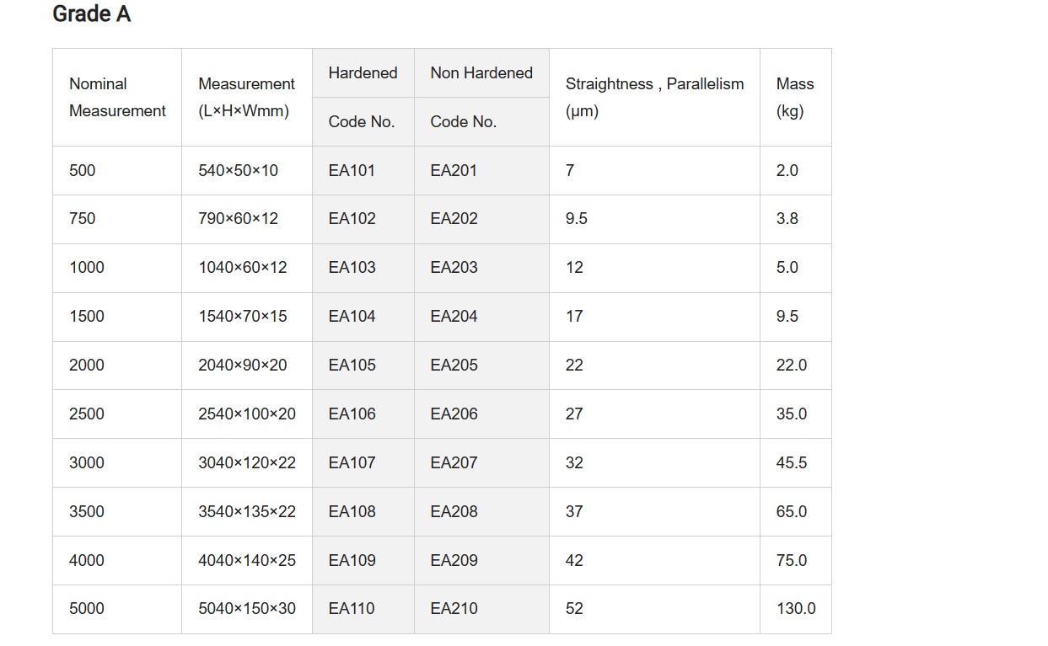Select hardened code EA103
The height and width of the screenshot is (646, 1048).
[x=352, y=268]
